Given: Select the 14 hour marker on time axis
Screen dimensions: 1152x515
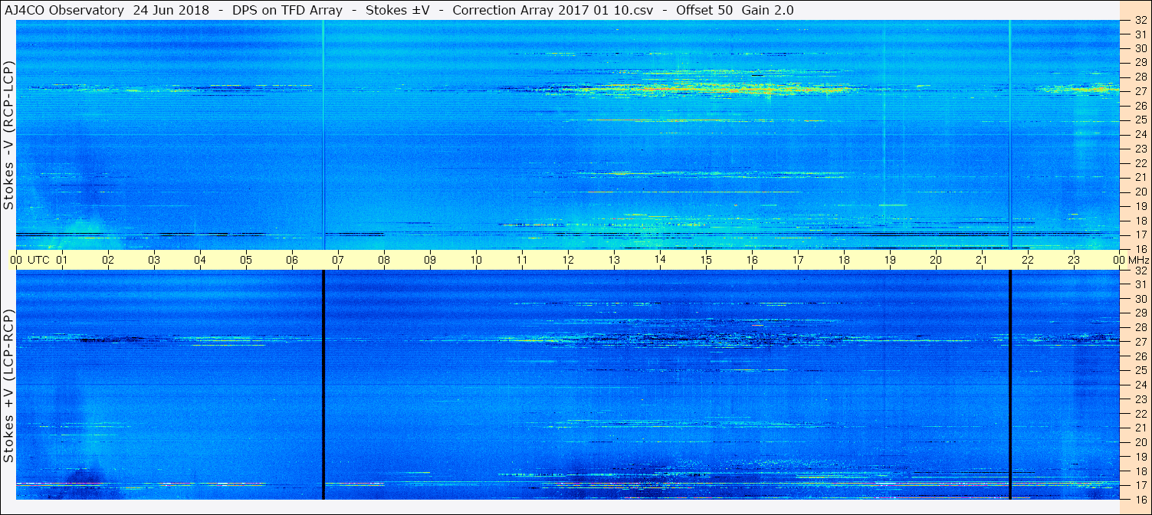Looking at the screenshot, I should click(x=660, y=260).
